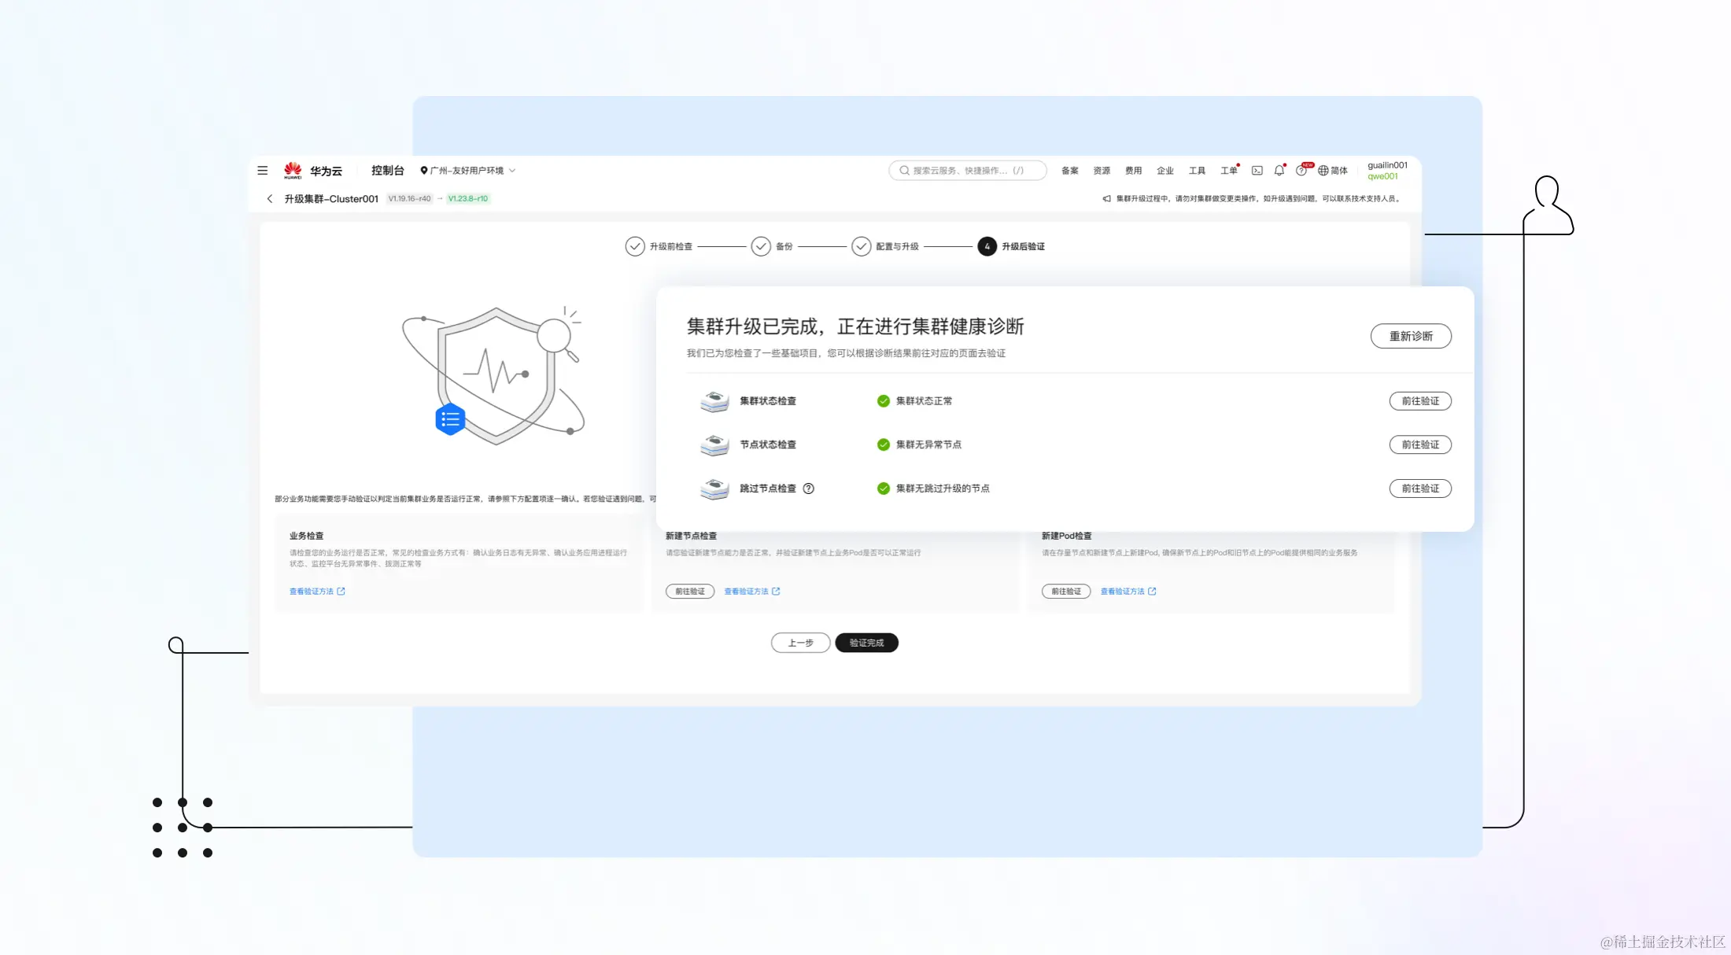The width and height of the screenshot is (1731, 955).
Task: Open the 工单 menu in the header
Action: click(1228, 170)
